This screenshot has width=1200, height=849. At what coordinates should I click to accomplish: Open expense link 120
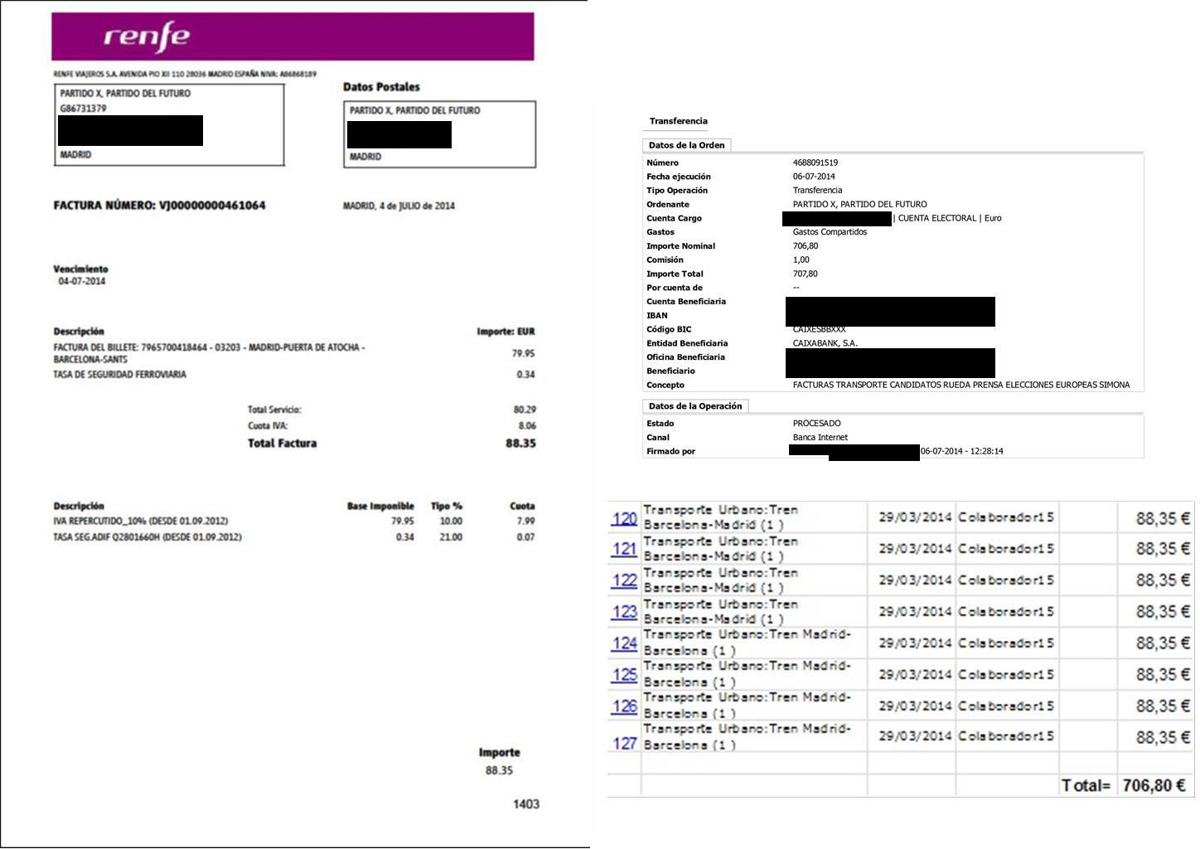coord(624,518)
